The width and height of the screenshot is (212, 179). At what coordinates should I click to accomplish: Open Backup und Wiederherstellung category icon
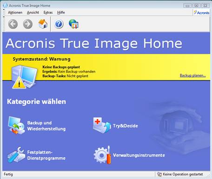click(x=16, y=125)
